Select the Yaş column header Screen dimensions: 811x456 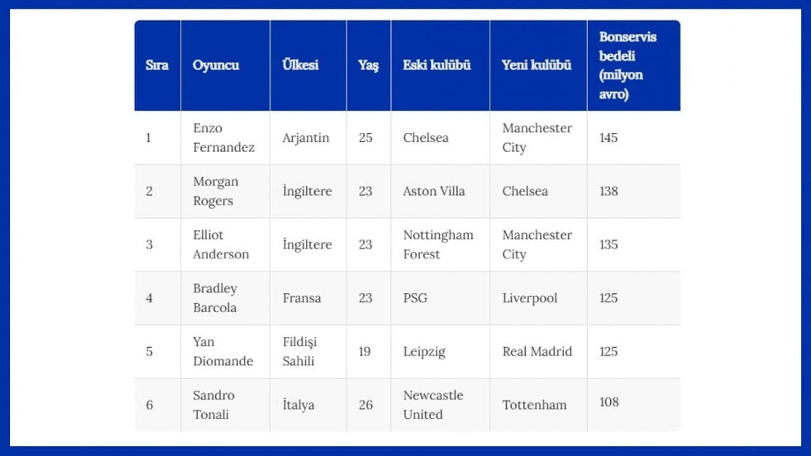tap(368, 66)
